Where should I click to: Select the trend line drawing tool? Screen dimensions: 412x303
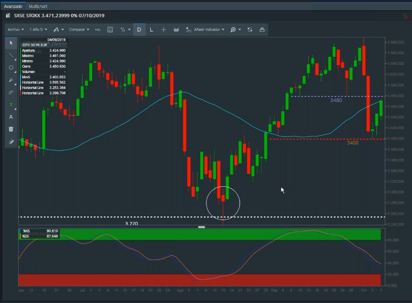point(11,55)
